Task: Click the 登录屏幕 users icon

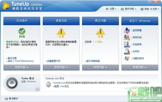Action: point(127,30)
